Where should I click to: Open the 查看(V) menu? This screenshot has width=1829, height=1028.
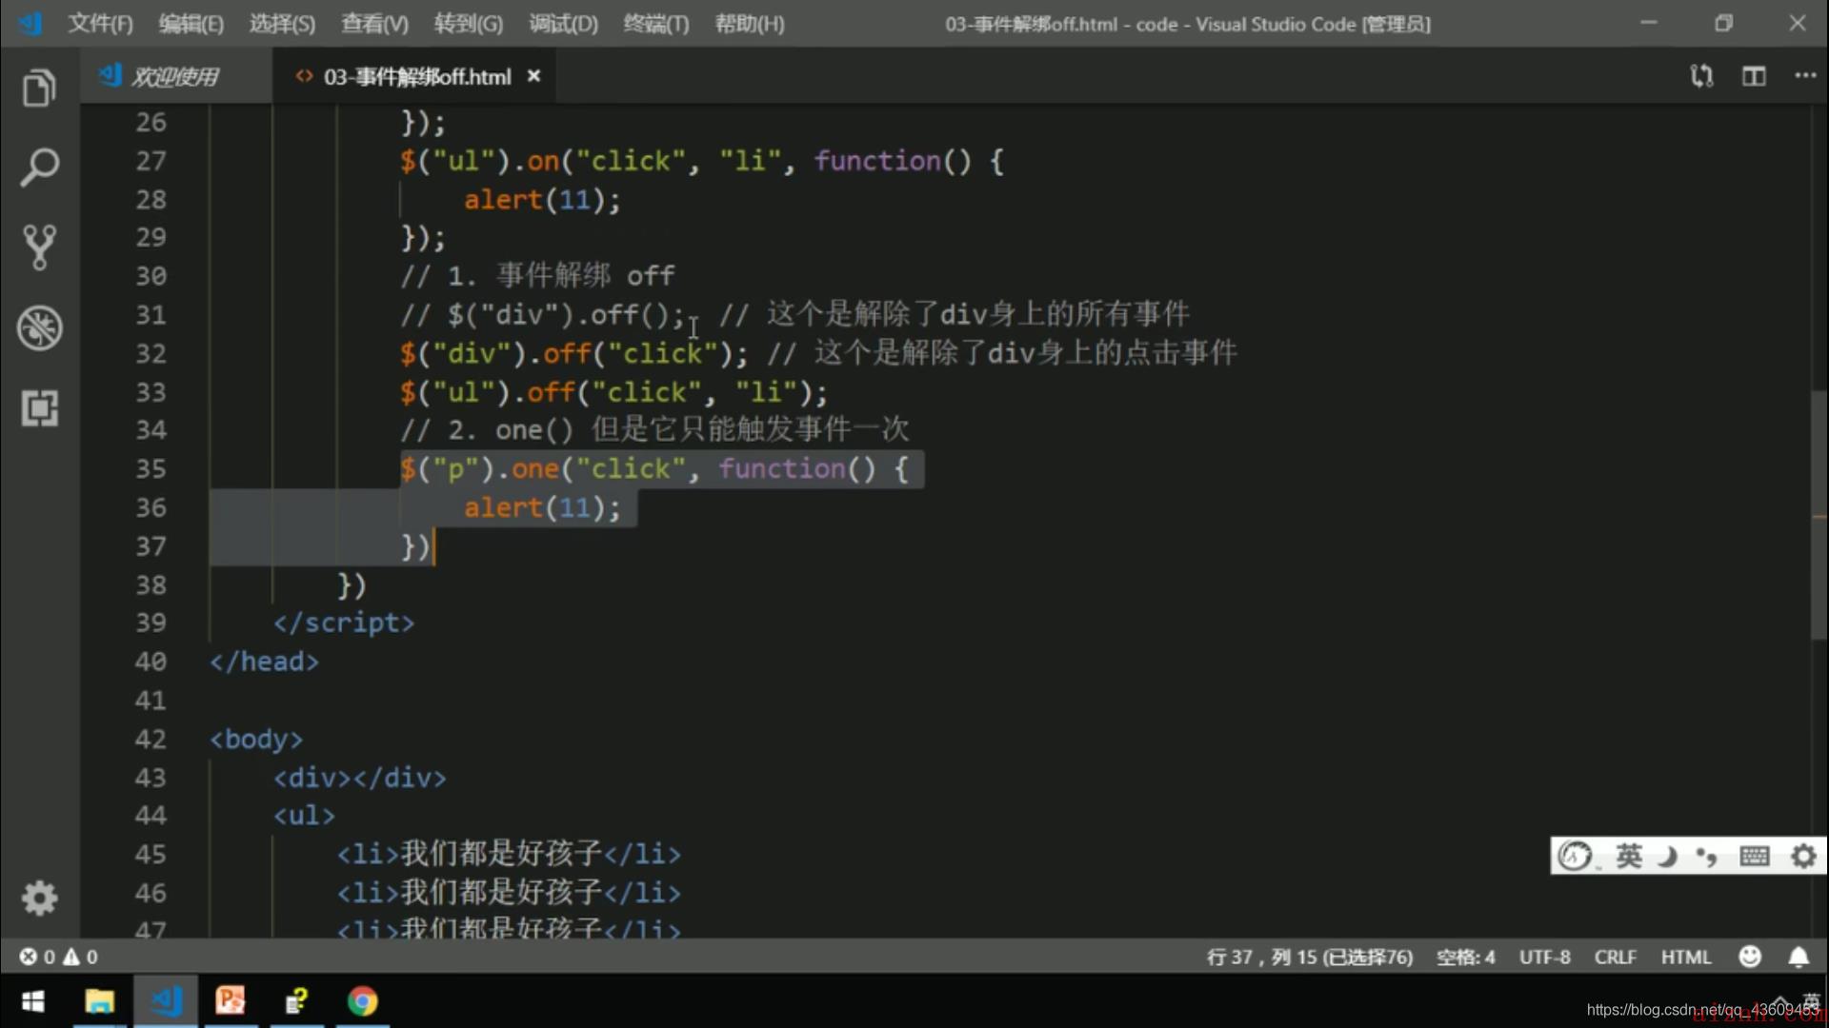pyautogui.click(x=374, y=24)
